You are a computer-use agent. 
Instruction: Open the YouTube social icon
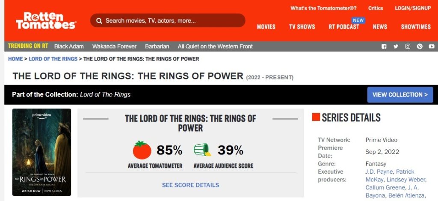(x=432, y=47)
